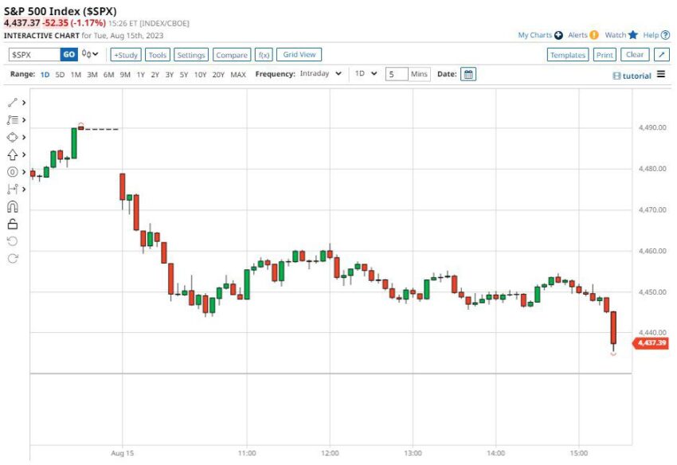
Task: Open the date calendar picker icon
Action: (x=468, y=74)
